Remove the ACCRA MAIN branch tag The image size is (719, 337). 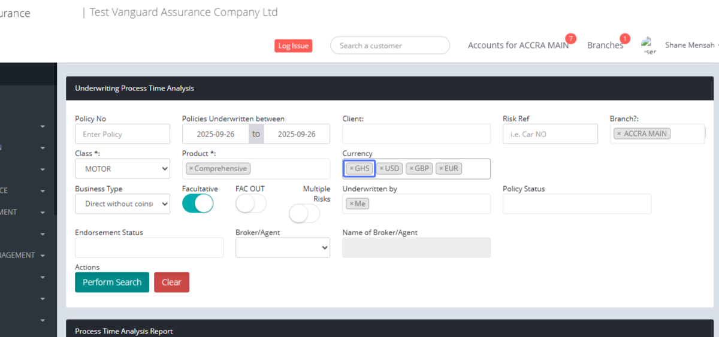click(x=619, y=134)
